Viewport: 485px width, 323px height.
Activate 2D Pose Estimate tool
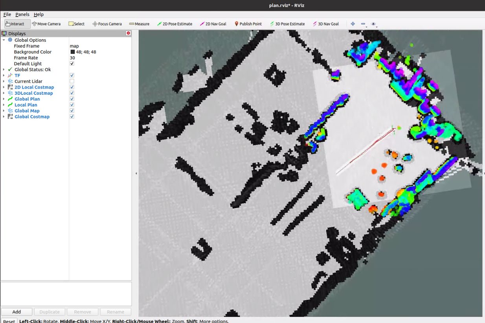(175, 24)
